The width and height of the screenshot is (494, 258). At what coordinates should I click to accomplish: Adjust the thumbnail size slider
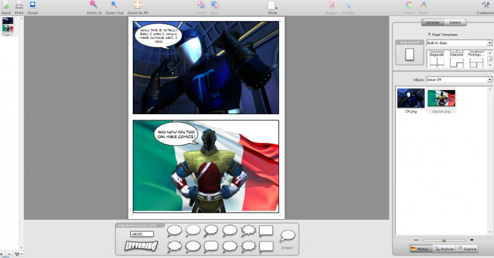coord(444,240)
